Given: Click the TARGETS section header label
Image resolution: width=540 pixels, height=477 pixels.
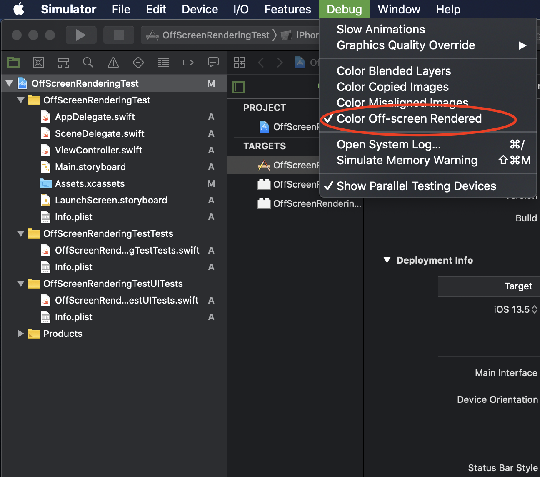Looking at the screenshot, I should (265, 146).
